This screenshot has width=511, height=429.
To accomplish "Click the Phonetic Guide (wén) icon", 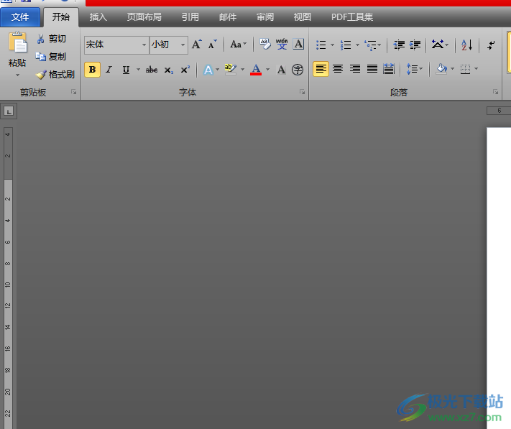I will pyautogui.click(x=282, y=44).
